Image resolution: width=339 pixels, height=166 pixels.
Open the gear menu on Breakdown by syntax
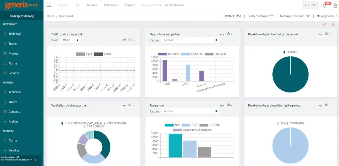coord(328,34)
